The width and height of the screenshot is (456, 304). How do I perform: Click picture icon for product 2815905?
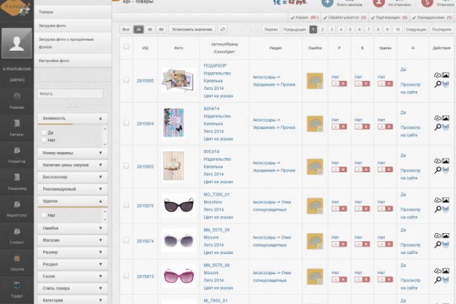[445, 75]
